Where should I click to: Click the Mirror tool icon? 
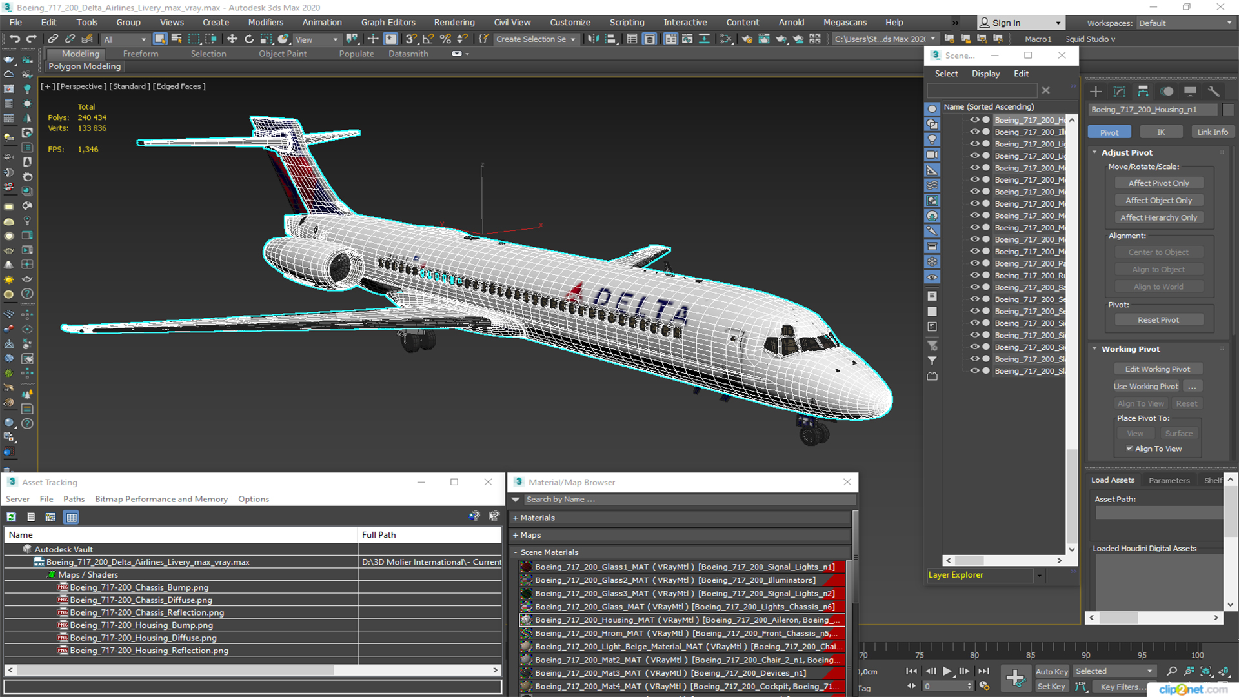[x=593, y=39]
